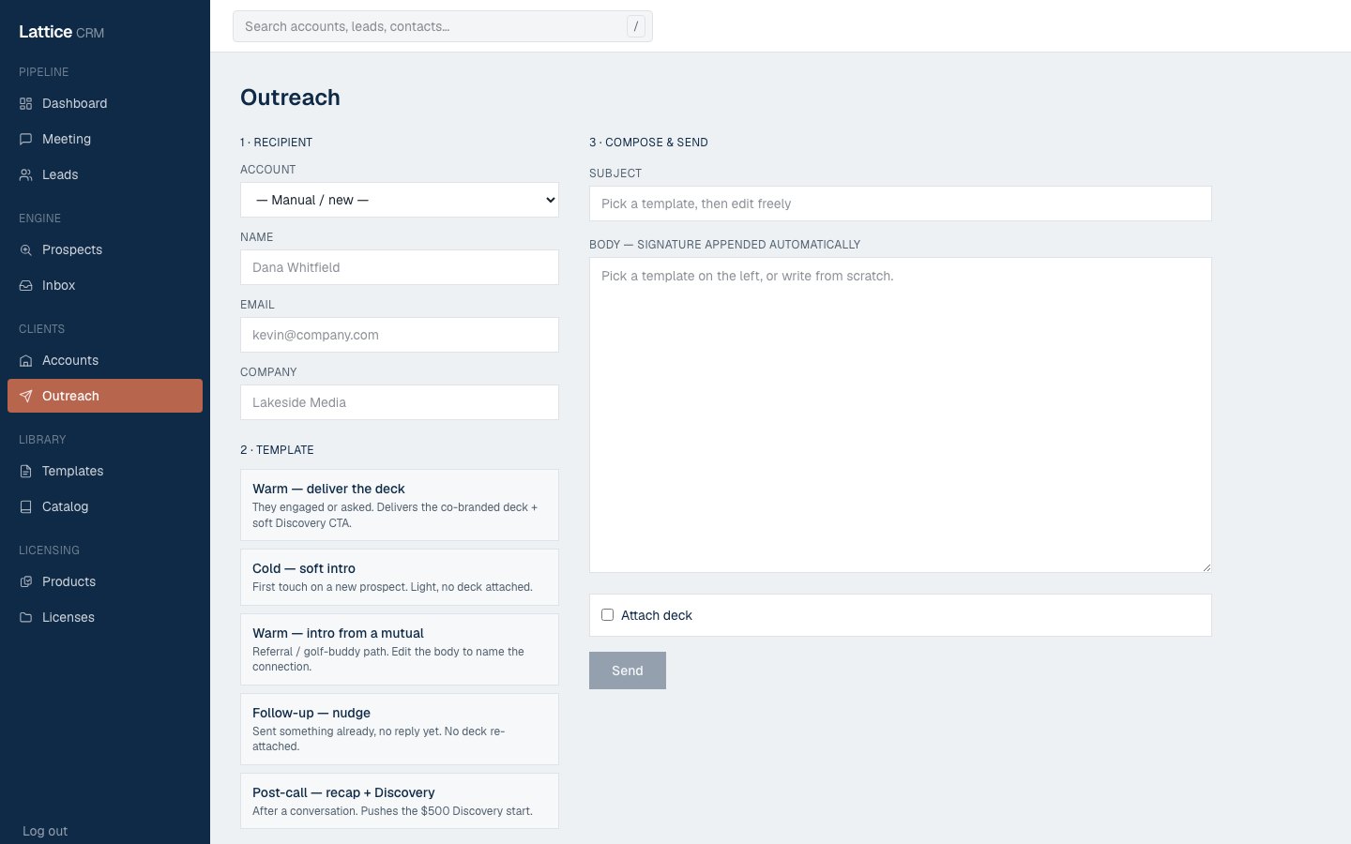Open the Licenses page
1351x844 pixels.
(105, 617)
